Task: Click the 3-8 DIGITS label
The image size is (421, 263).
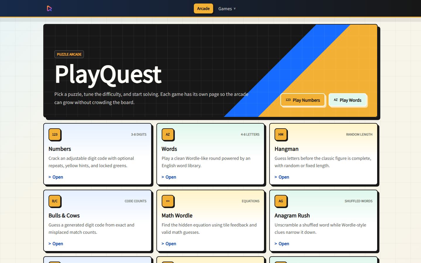Action: [139, 134]
